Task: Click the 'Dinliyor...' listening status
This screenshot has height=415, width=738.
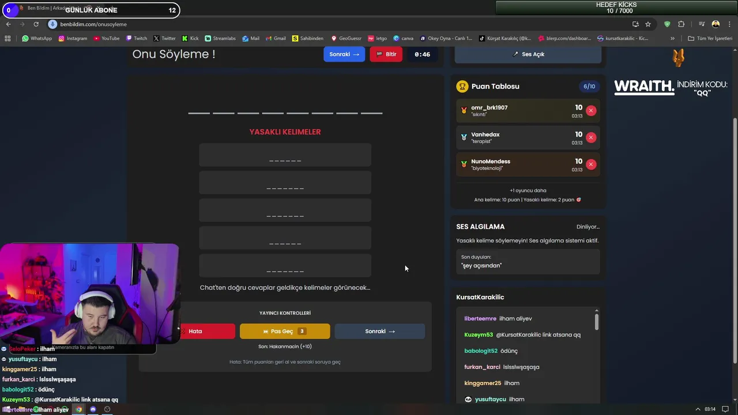Action: click(588, 227)
